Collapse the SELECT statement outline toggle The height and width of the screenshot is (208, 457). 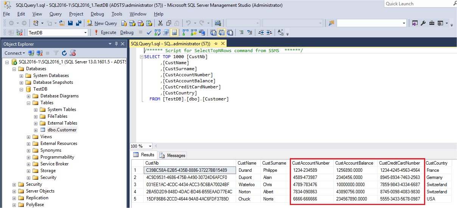point(141,57)
